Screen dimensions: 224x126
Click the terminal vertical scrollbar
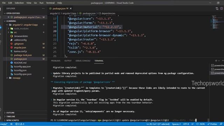pyautogui.click(x=209, y=120)
